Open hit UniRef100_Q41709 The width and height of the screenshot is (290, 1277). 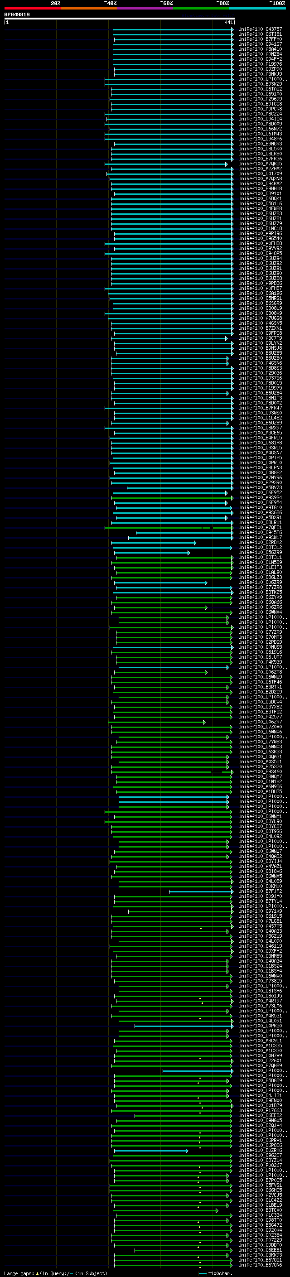[x=260, y=173]
